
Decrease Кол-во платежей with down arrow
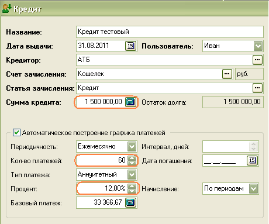point(132,163)
